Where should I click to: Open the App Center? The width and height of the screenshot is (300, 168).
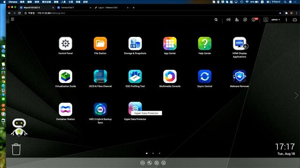170,43
